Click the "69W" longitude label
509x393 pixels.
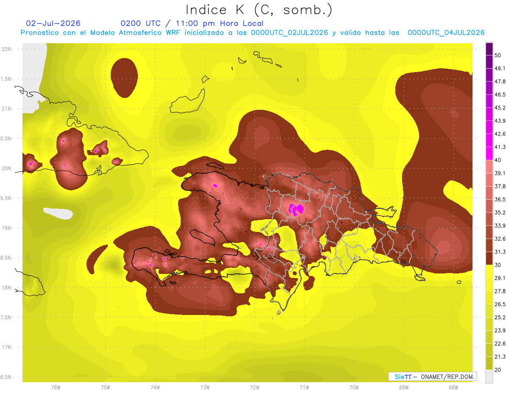point(404,387)
